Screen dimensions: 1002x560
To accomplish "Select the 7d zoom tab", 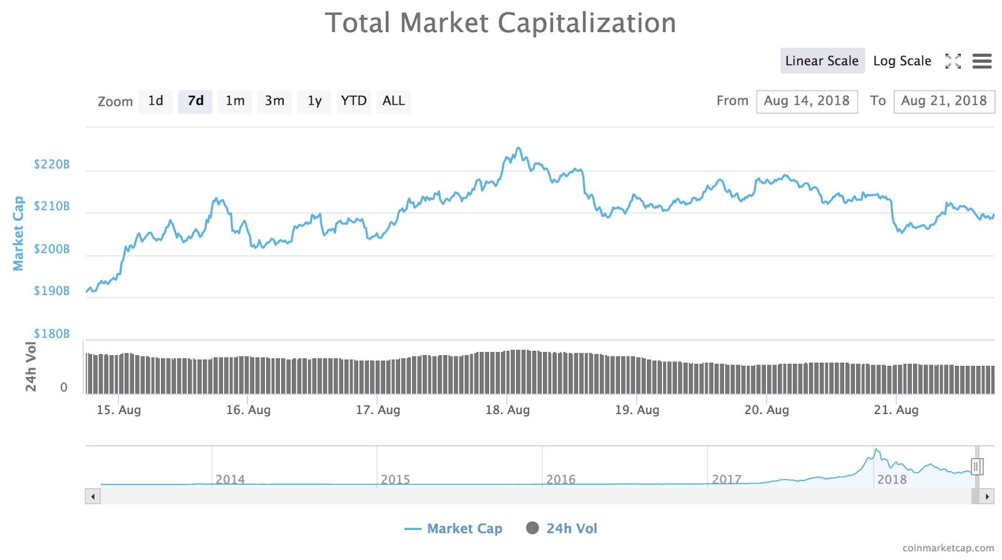I will point(195,101).
